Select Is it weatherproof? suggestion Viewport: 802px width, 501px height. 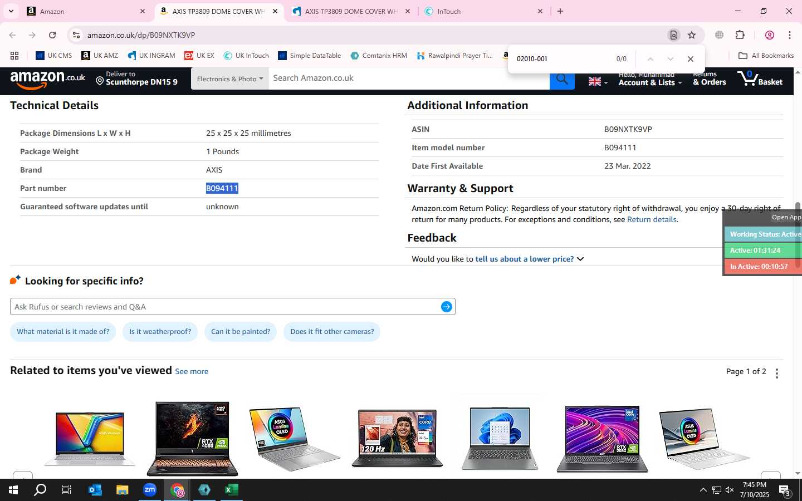tap(160, 331)
